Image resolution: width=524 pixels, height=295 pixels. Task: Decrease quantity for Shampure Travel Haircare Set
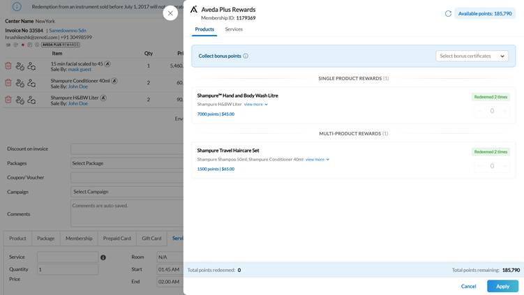[x=480, y=166]
